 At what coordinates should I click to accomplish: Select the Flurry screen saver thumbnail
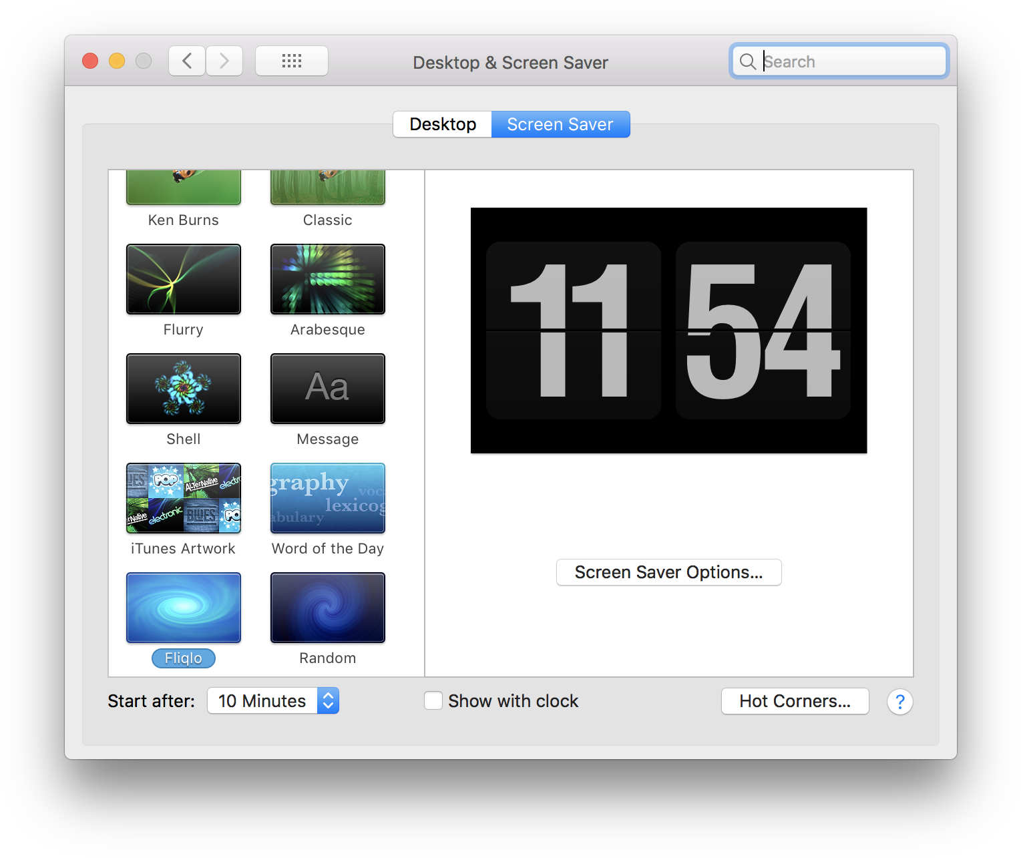pos(184,279)
